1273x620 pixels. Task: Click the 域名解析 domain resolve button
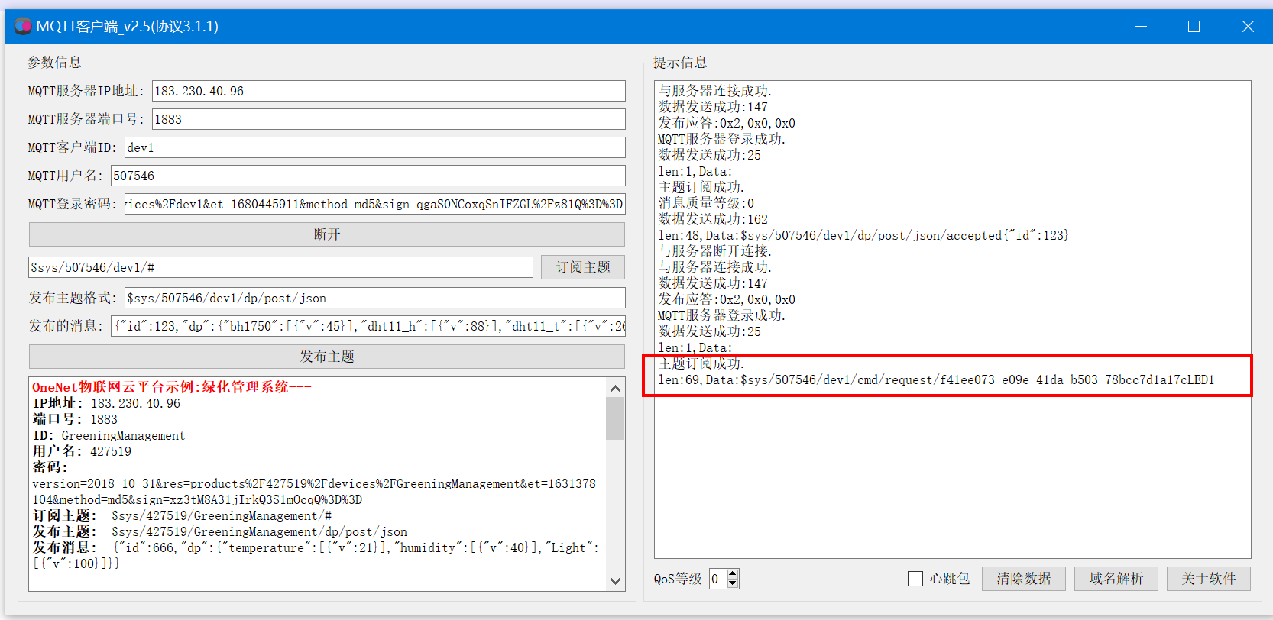click(1116, 579)
